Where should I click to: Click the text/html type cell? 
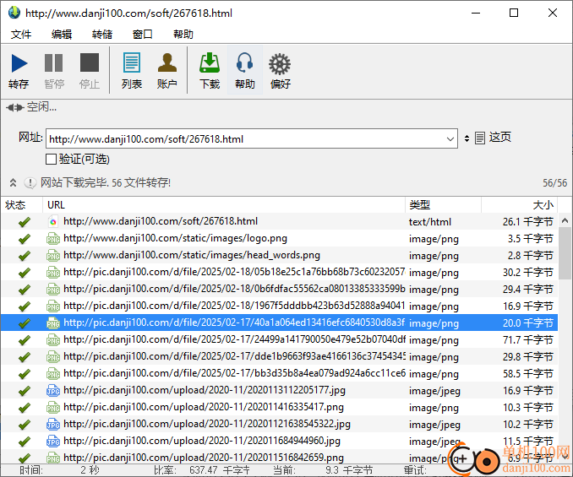(429, 222)
